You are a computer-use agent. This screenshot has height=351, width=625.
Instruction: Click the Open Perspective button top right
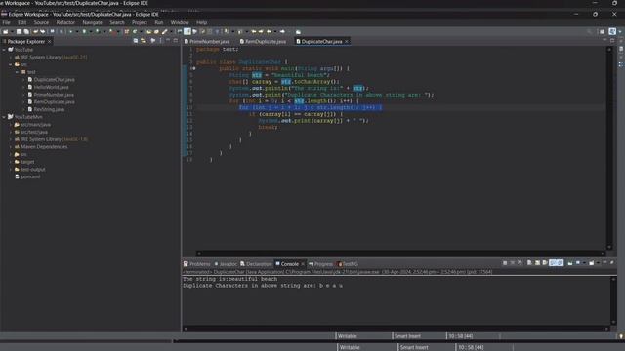602,31
